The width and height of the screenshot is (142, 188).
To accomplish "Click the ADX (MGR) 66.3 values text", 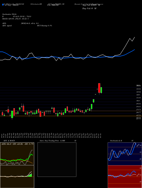I will coord(30,23).
